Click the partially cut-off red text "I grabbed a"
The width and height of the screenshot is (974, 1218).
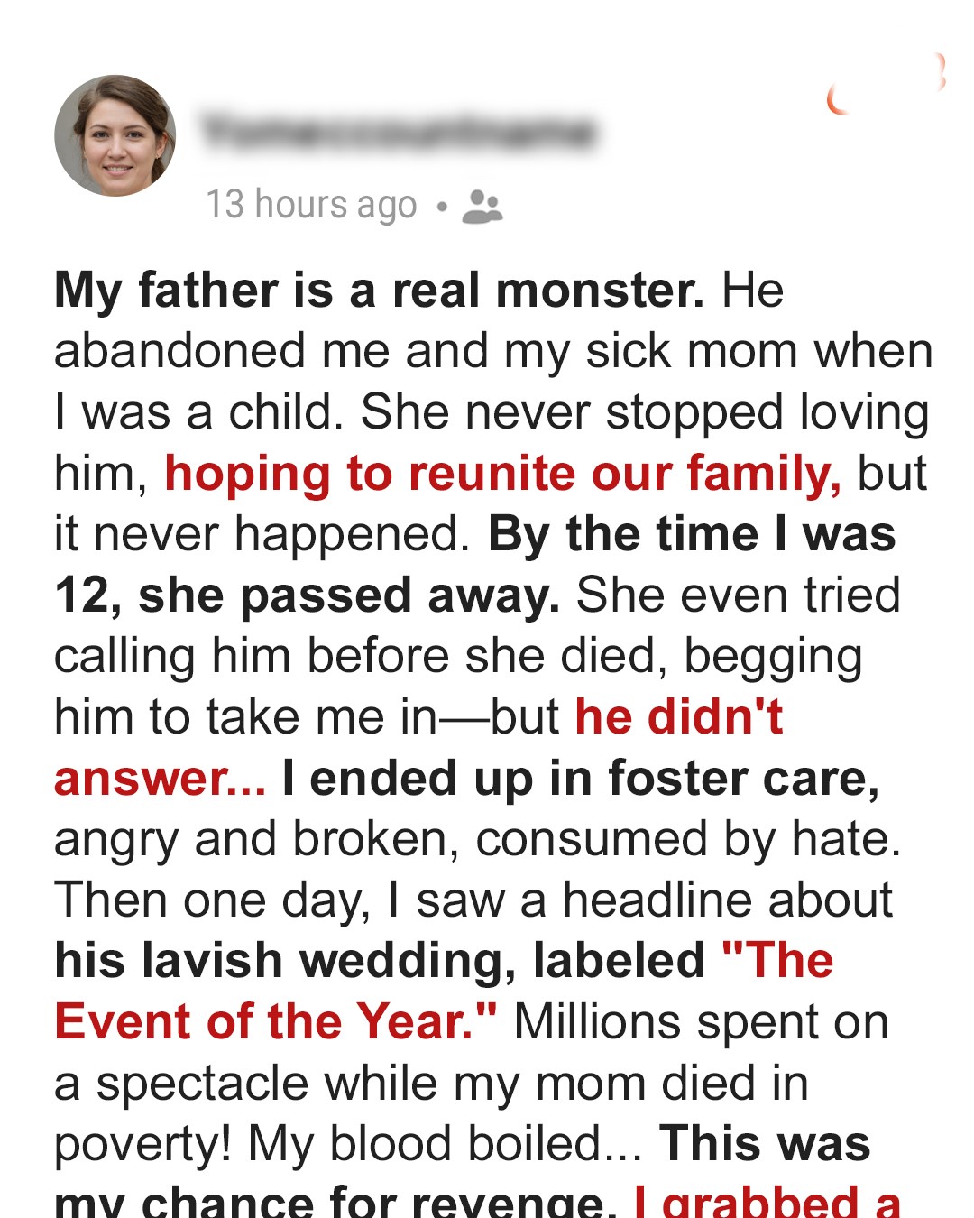[x=767, y=1202]
